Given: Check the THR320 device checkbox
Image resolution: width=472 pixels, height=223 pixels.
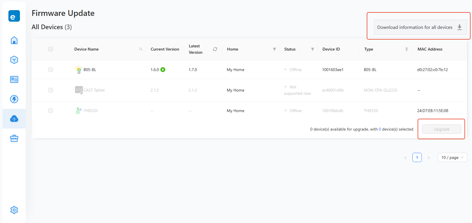Looking at the screenshot, I should (51, 111).
